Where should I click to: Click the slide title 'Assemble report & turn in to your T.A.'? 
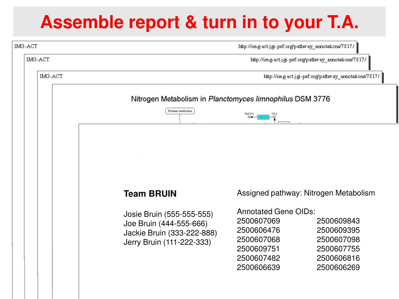pyautogui.click(x=199, y=22)
